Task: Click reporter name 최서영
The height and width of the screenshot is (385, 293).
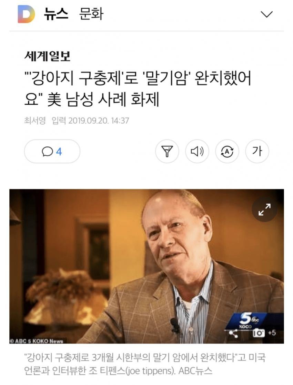Action: pos(35,121)
